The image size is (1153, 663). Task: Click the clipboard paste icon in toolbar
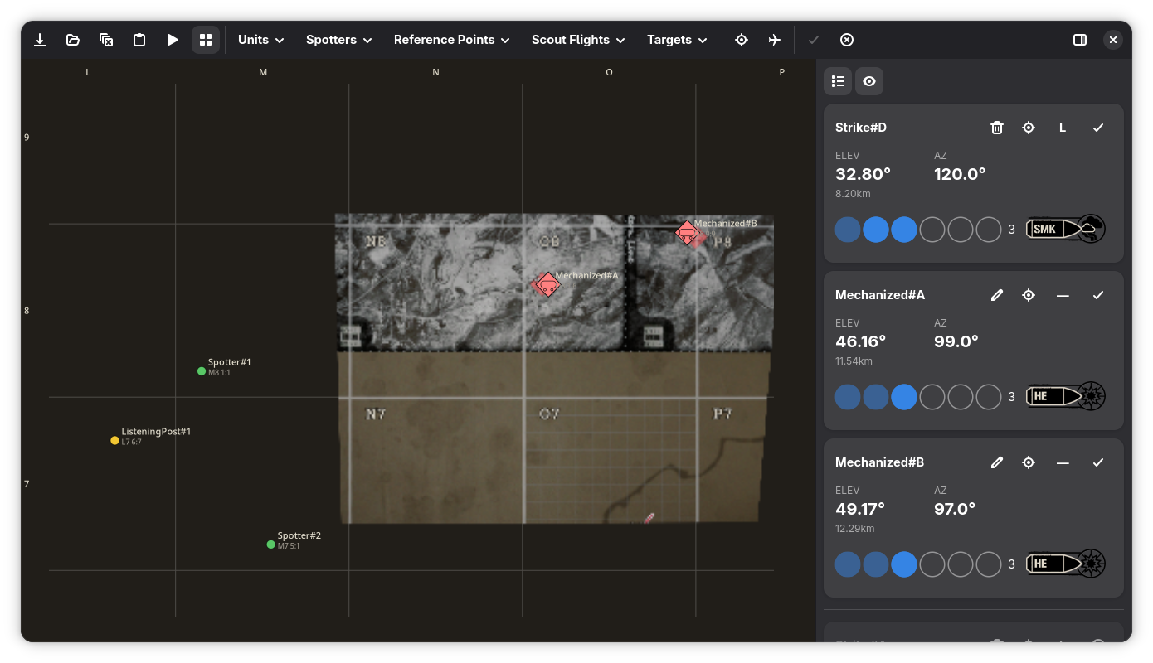[139, 40]
